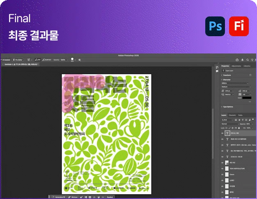This screenshot has height=199, width=257.
Task: Click the Pro Editor button
Action: point(18,60)
